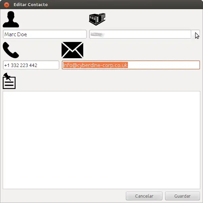Click the telephone handset icon

tap(11, 50)
